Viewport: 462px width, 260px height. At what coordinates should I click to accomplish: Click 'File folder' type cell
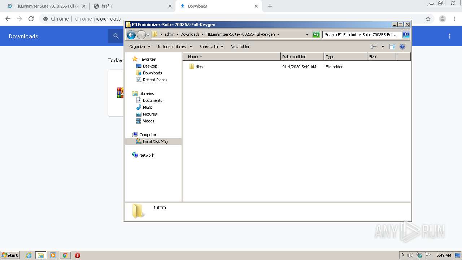(x=334, y=67)
